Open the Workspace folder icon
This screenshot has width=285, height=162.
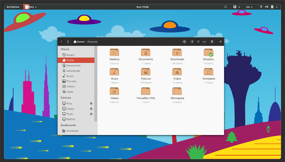click(x=177, y=91)
